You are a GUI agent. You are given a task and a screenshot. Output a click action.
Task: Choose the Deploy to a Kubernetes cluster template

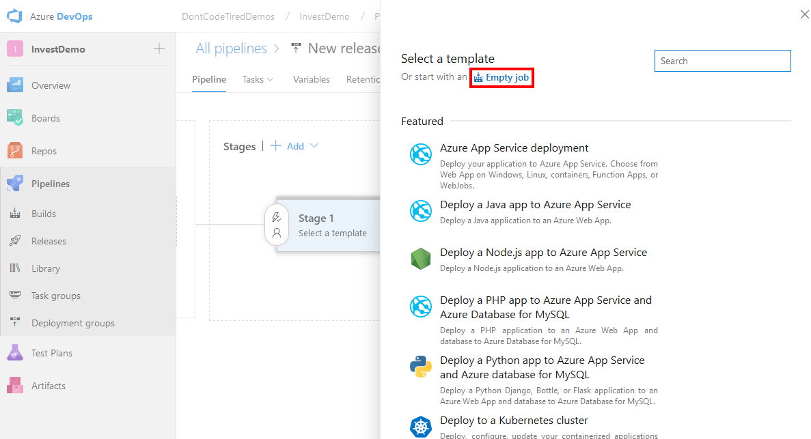pyautogui.click(x=514, y=420)
